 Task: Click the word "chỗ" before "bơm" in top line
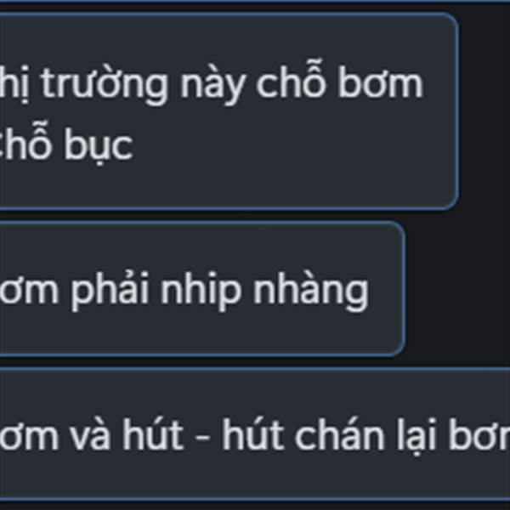click(291, 82)
